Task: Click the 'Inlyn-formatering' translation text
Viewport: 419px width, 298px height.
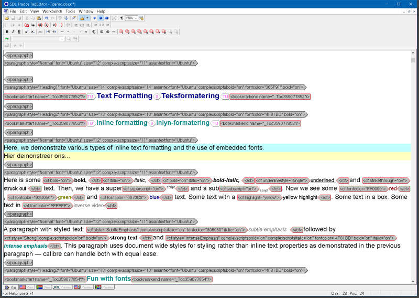Action: pos(183,123)
